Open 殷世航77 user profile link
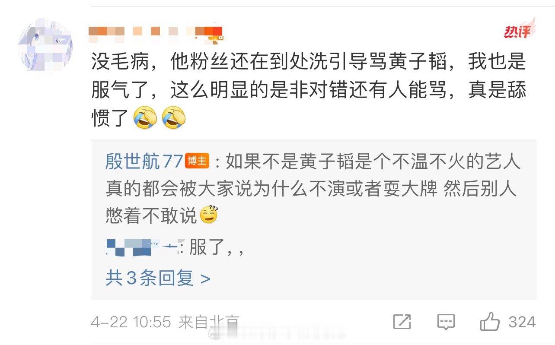The width and height of the screenshot is (555, 345). [144, 162]
